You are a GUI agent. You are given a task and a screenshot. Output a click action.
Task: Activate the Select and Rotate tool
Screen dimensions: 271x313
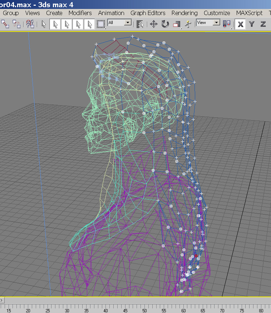(165, 24)
